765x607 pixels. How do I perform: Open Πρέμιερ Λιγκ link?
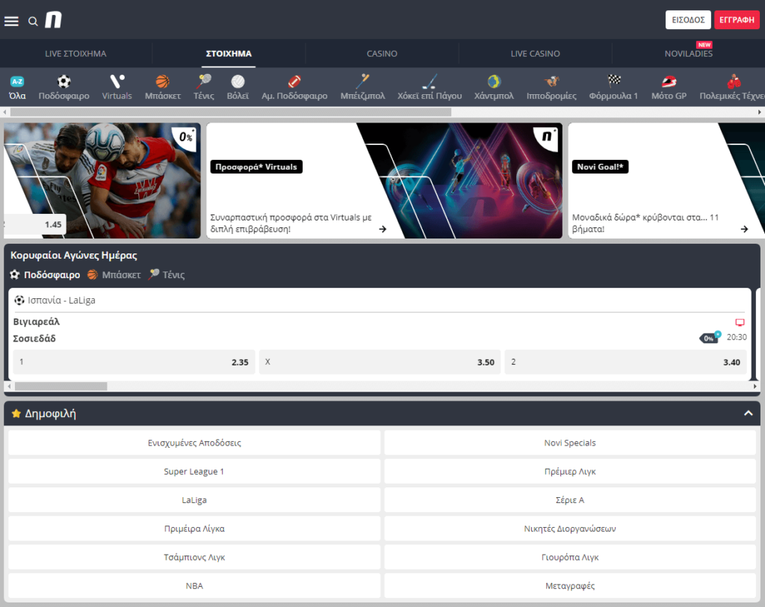[570, 472]
